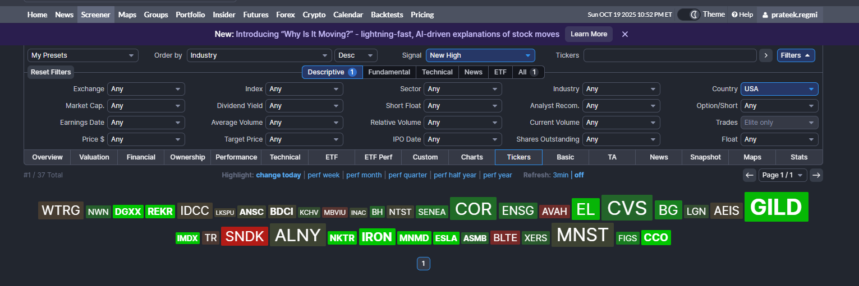
Task: Open the Maps nav menu item
Action: tap(127, 15)
